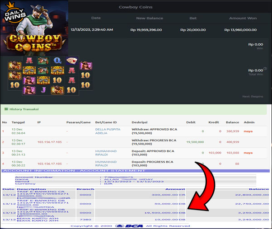Click the Bet column header
272x229 pixels.
point(193,18)
